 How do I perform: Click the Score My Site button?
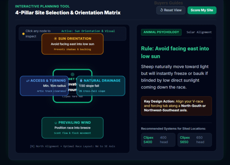pyautogui.click(x=202, y=10)
